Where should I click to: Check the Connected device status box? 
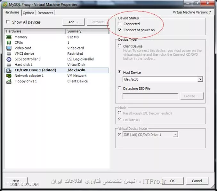coord(119,24)
